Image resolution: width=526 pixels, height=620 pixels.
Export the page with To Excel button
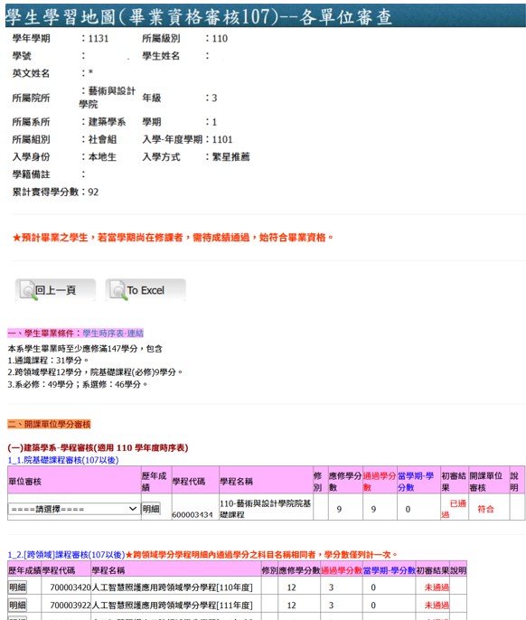click(146, 290)
